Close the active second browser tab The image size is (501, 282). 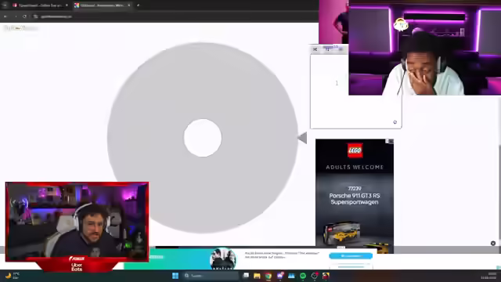[x=128, y=5]
